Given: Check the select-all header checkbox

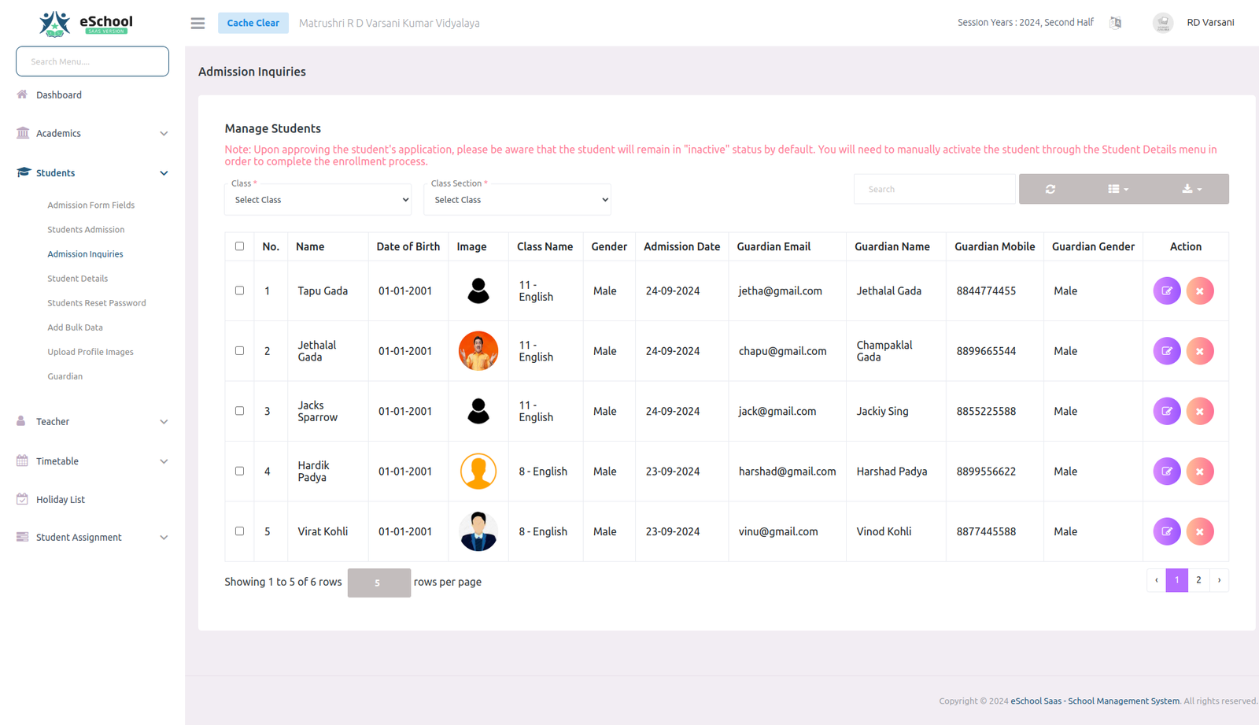Looking at the screenshot, I should [240, 246].
